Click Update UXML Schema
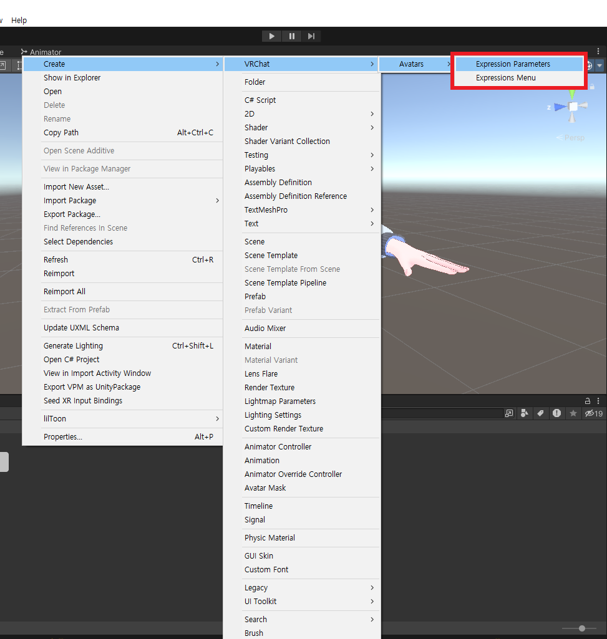 point(123,328)
